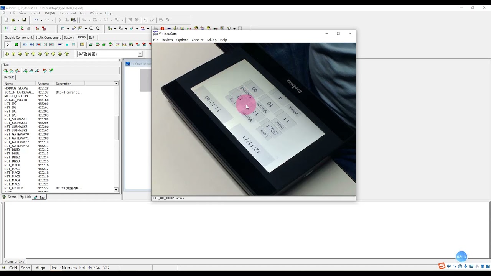491x276 pixels.
Task: Click the compile checklist icon in second toolbar
Action: 7,28
